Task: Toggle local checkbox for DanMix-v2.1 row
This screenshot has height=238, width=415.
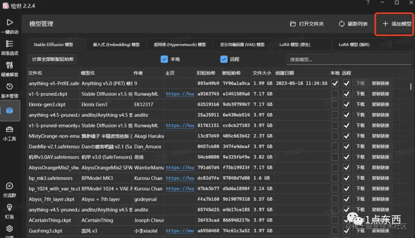Action: (x=335, y=147)
